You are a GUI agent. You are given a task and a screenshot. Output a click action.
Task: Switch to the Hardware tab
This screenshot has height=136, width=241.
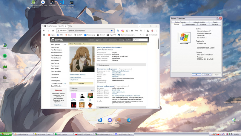tap(203, 24)
